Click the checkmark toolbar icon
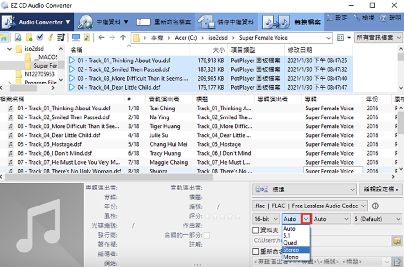Screen dimensions: 404x267 (40, 37)
